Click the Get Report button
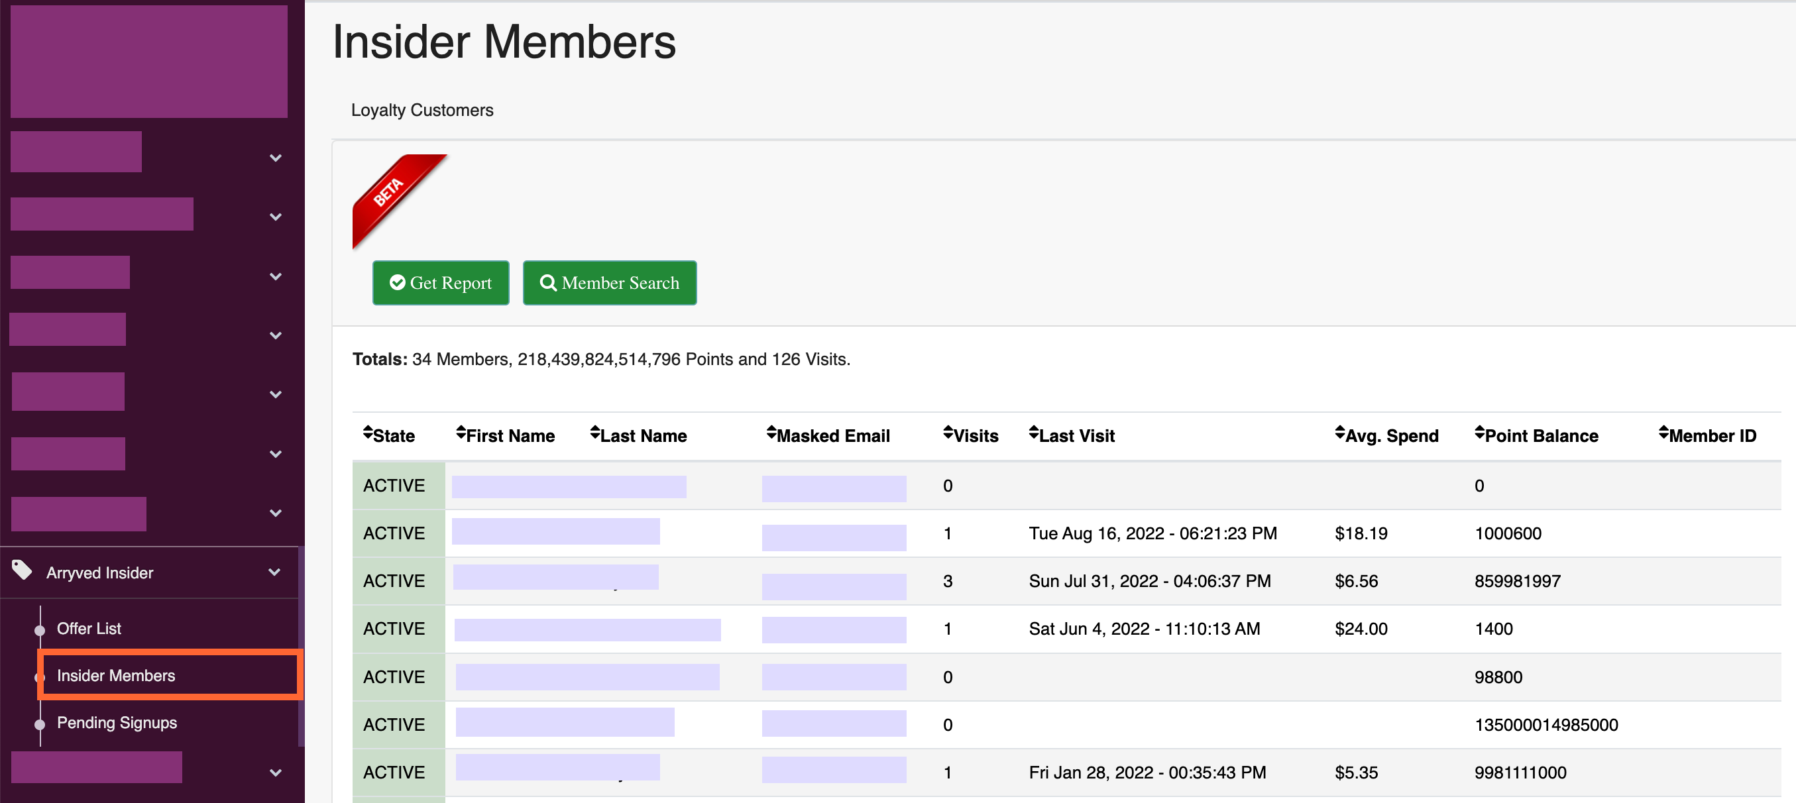The image size is (1796, 803). [x=441, y=282]
